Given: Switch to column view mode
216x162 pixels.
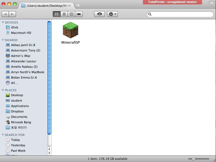Looking at the screenshot, I should [x=71, y=14].
